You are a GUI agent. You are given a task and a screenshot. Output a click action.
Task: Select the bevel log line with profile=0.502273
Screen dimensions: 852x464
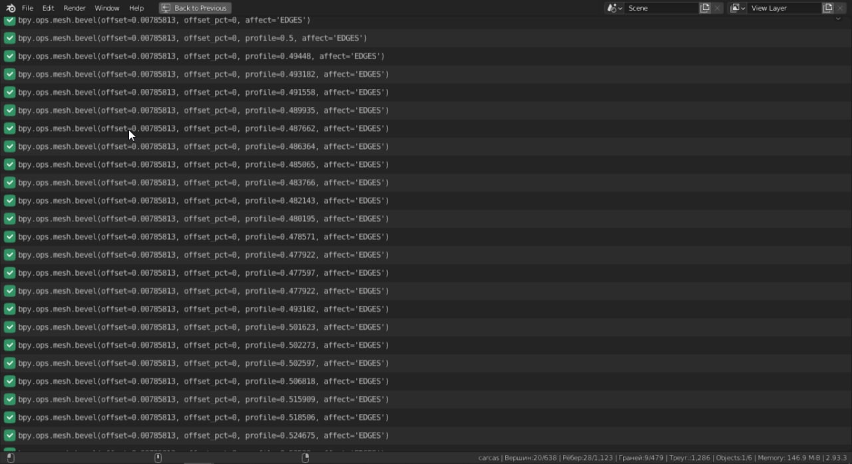[x=203, y=345]
